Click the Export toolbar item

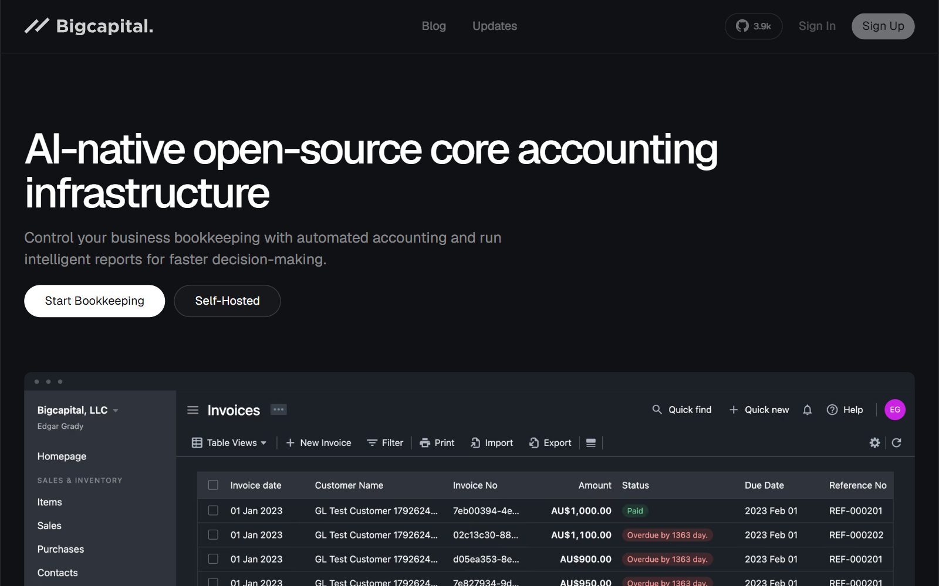point(550,443)
